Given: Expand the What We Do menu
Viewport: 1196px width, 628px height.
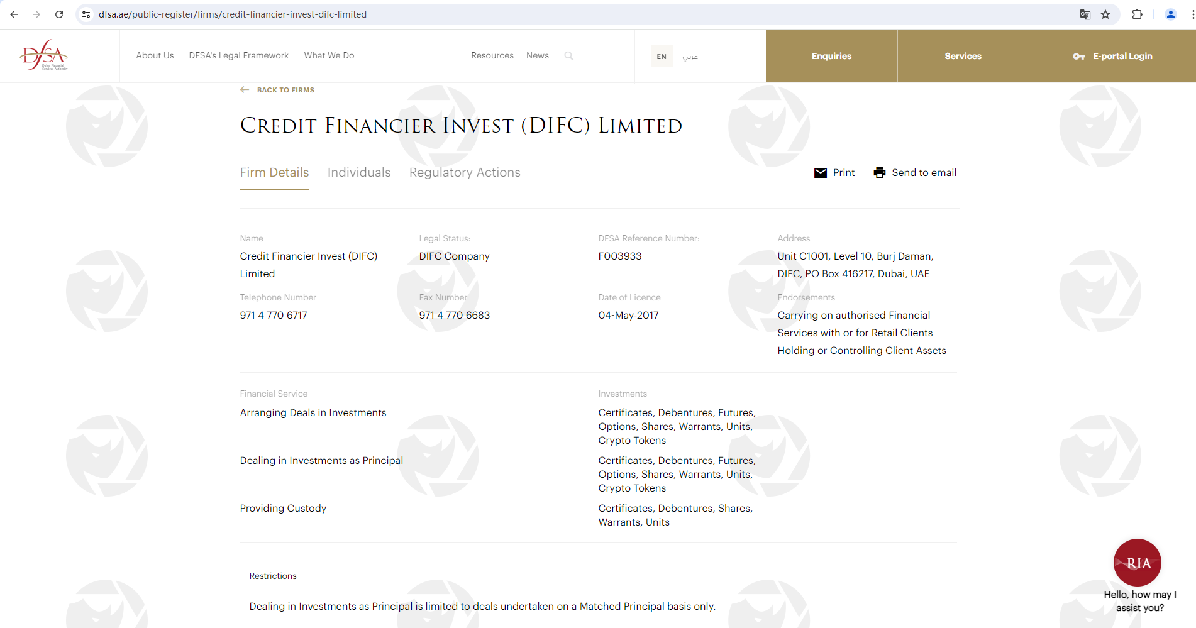Looking at the screenshot, I should coord(329,56).
